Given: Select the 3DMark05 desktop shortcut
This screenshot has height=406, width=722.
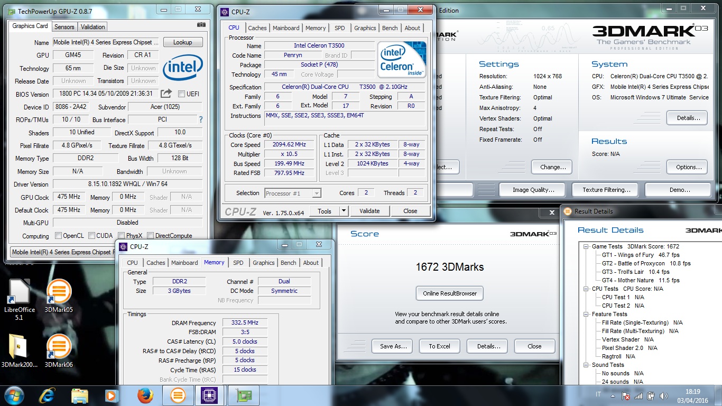Looking at the screenshot, I should [x=59, y=296].
